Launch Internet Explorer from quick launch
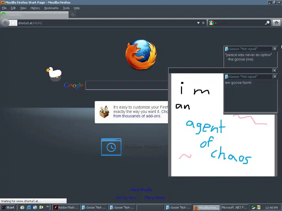The height and width of the screenshot is (211, 282). [29, 207]
